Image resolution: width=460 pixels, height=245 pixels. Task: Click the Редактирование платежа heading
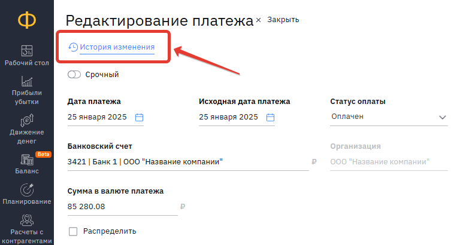pos(159,21)
